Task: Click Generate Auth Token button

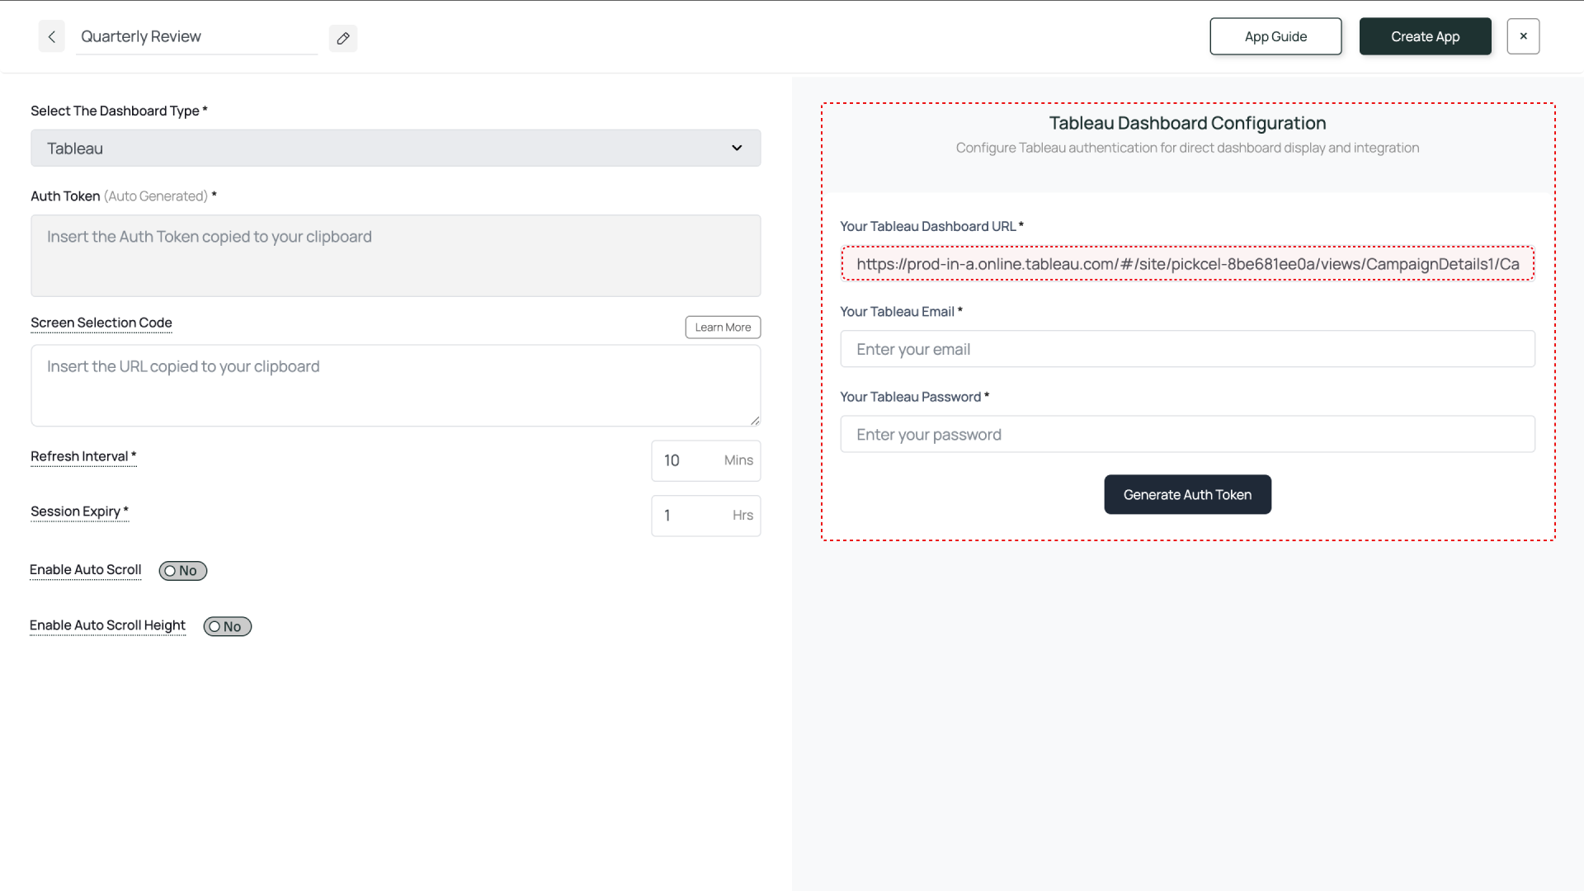Action: point(1187,495)
